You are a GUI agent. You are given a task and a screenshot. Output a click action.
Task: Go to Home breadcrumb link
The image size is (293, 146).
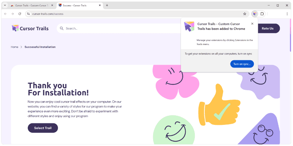pos(14,47)
